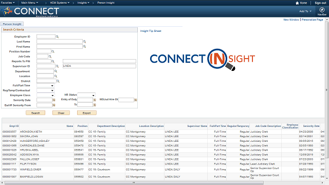Screen dimensions: 329x185
Task: Sort by Department Description column header
Action: pos(111,126)
